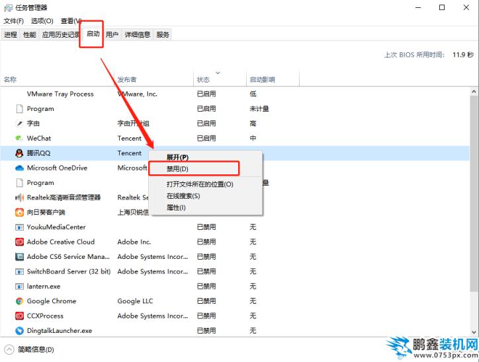479x362 pixels.
Task: Click the Program file icon below OneDrive
Action: point(19,183)
